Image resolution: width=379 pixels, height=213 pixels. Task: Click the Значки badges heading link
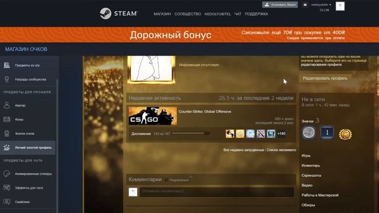(x=307, y=121)
